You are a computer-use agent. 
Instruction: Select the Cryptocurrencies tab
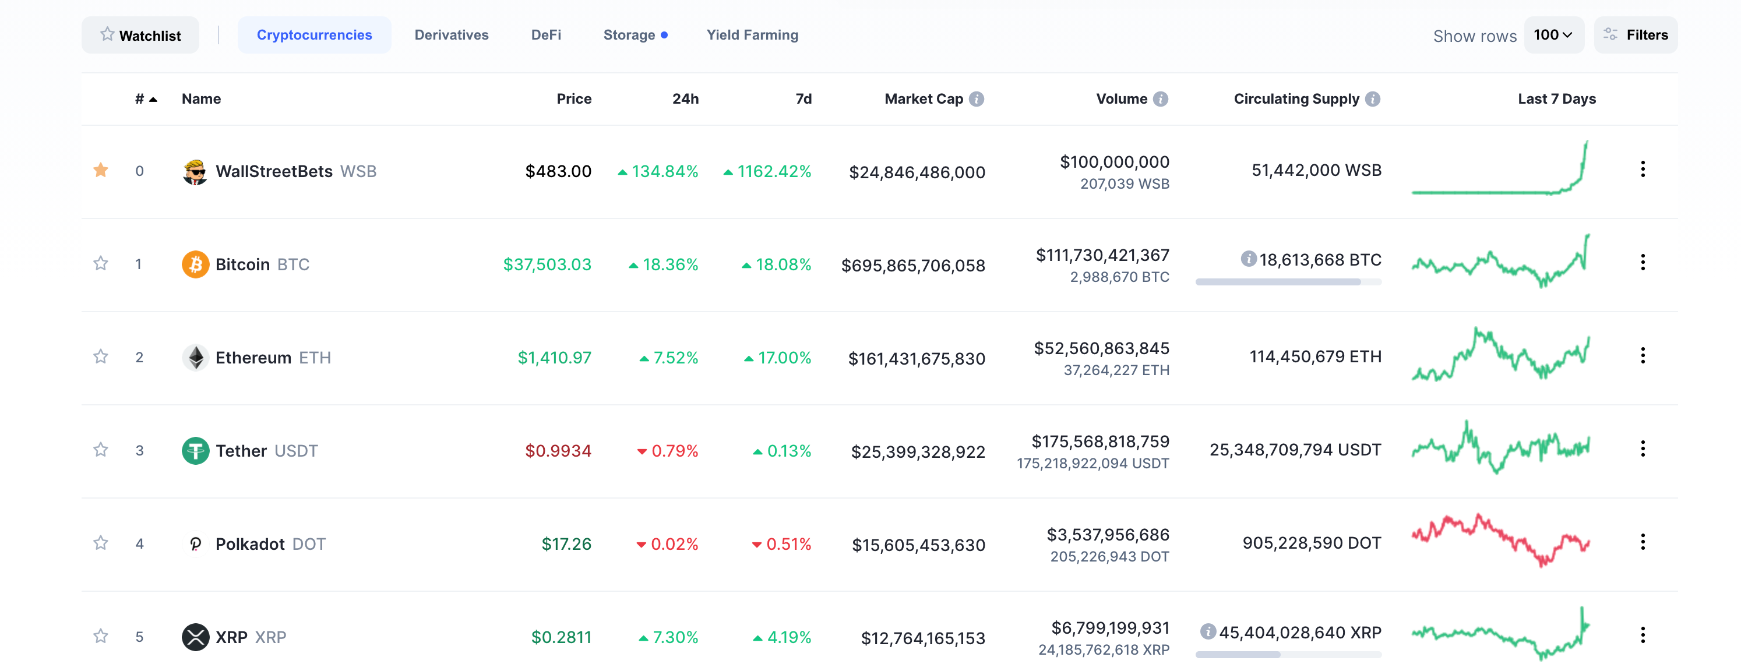314,35
